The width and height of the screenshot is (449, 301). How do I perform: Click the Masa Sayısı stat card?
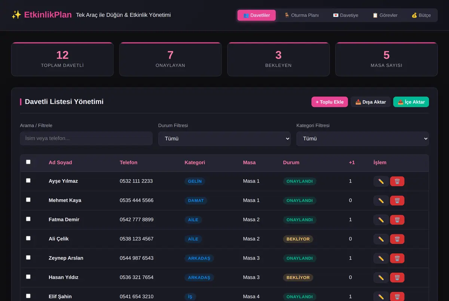[387, 59]
